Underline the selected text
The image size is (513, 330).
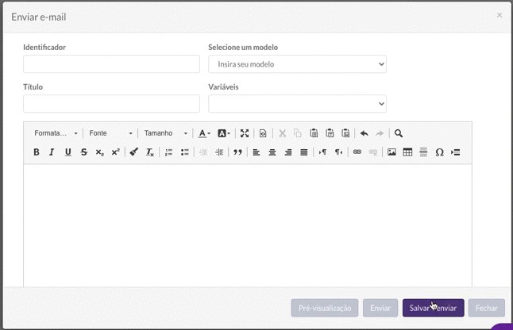click(67, 152)
